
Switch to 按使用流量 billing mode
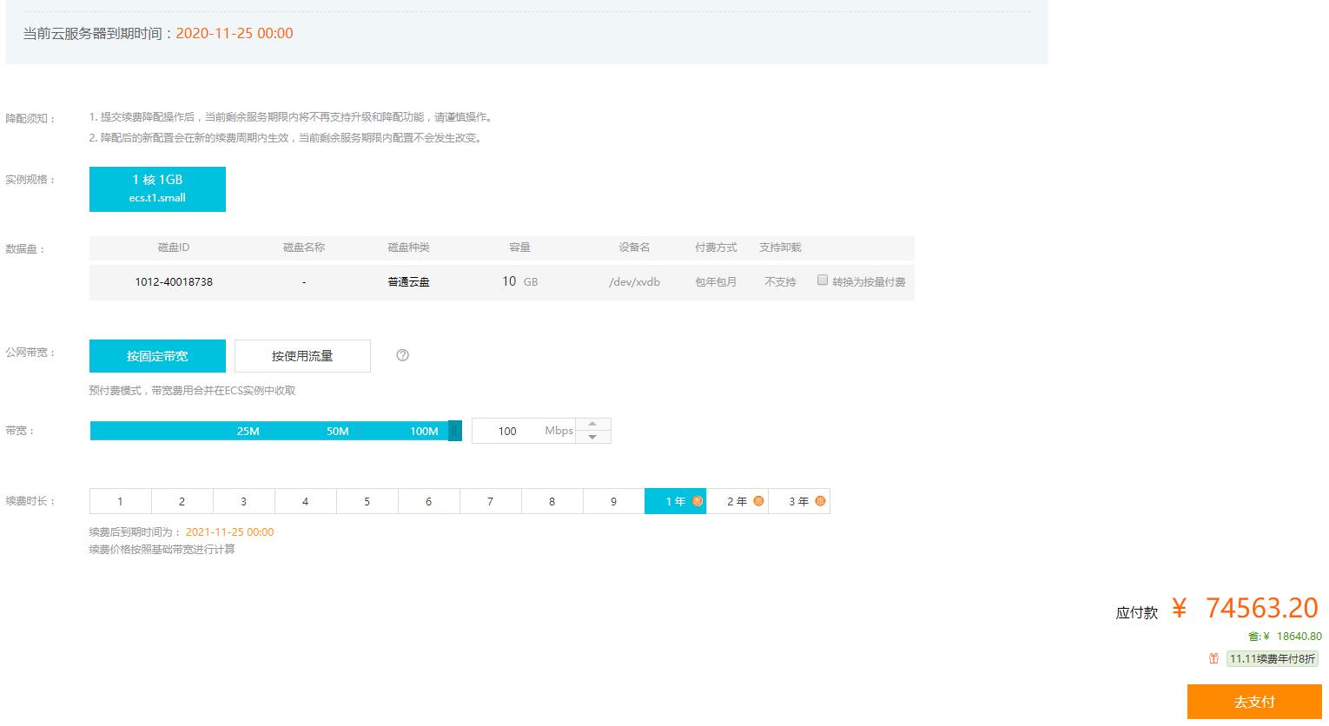pyautogui.click(x=302, y=356)
